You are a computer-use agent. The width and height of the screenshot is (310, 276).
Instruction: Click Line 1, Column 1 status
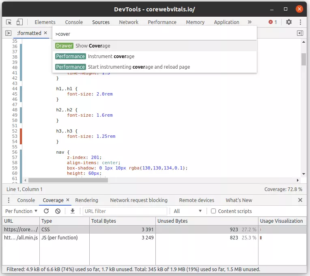[x=24, y=189]
